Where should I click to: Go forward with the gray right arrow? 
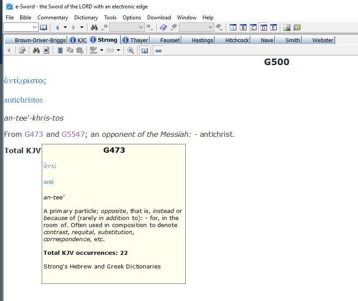pos(73,27)
